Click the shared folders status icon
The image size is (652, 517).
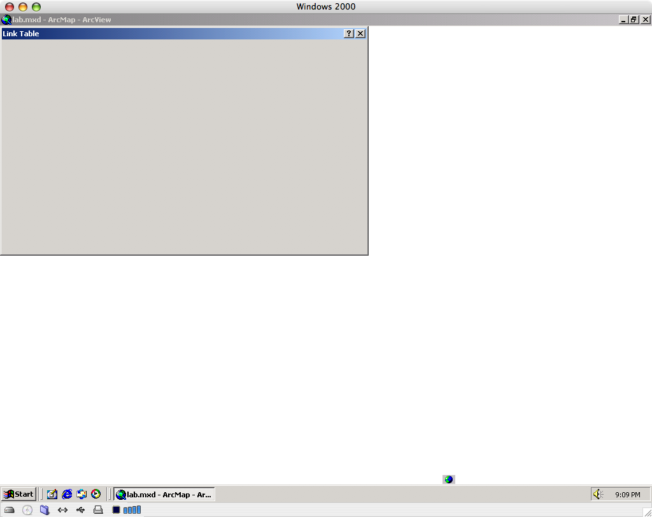coord(45,510)
